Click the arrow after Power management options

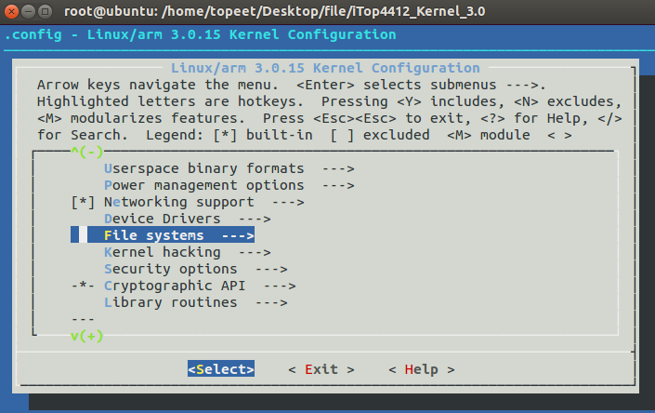(x=338, y=185)
